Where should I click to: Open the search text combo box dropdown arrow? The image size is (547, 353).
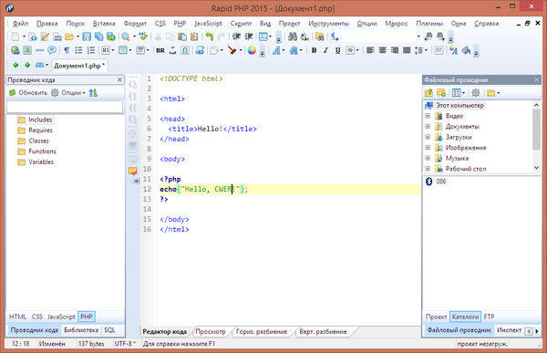point(418,36)
